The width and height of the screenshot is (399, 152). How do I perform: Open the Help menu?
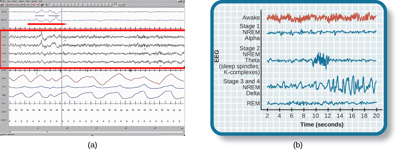pos(41,1)
